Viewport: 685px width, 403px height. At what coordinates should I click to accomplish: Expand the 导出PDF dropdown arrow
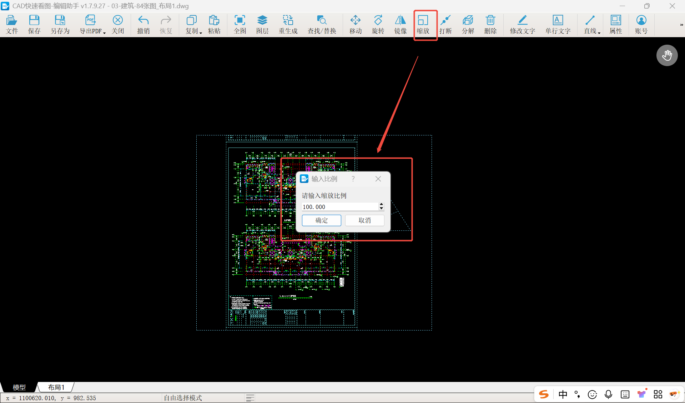tap(104, 33)
